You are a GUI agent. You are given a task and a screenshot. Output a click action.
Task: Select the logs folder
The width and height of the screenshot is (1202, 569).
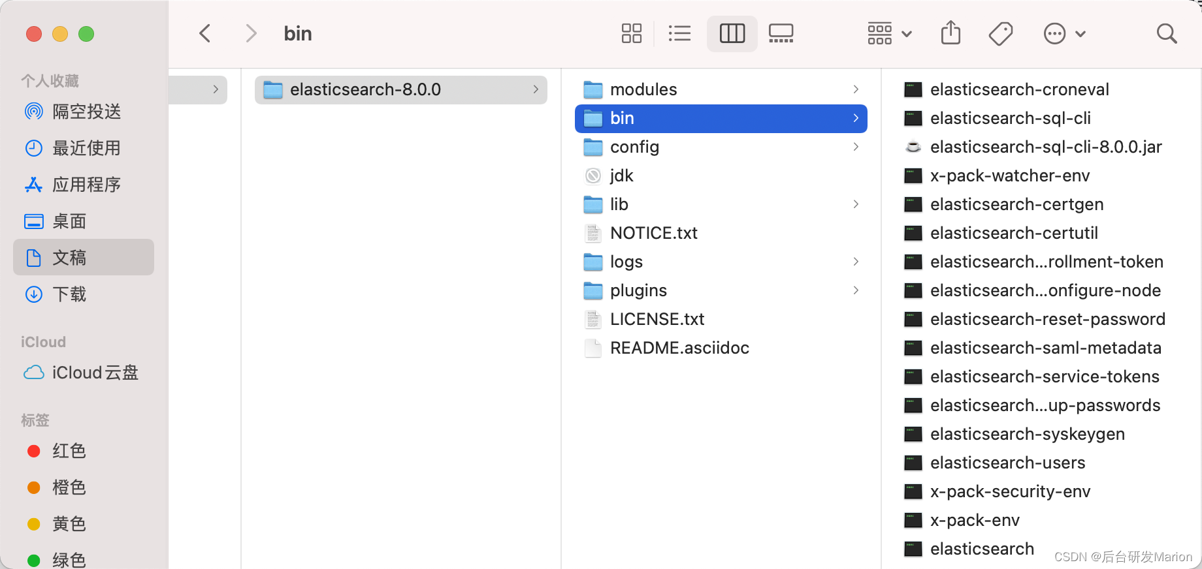721,262
